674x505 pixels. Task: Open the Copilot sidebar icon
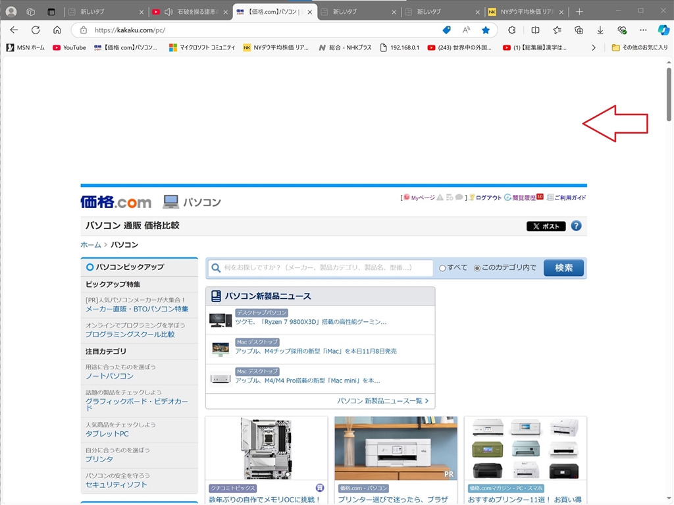[663, 30]
